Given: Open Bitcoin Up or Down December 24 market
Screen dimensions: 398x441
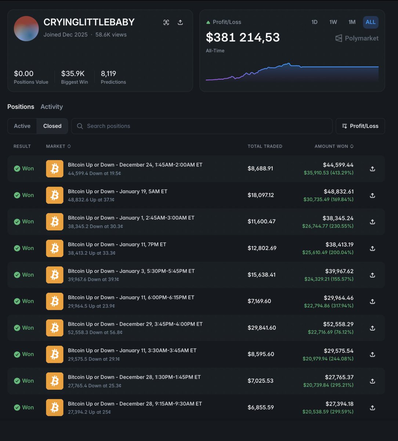Looking at the screenshot, I should [x=135, y=165].
